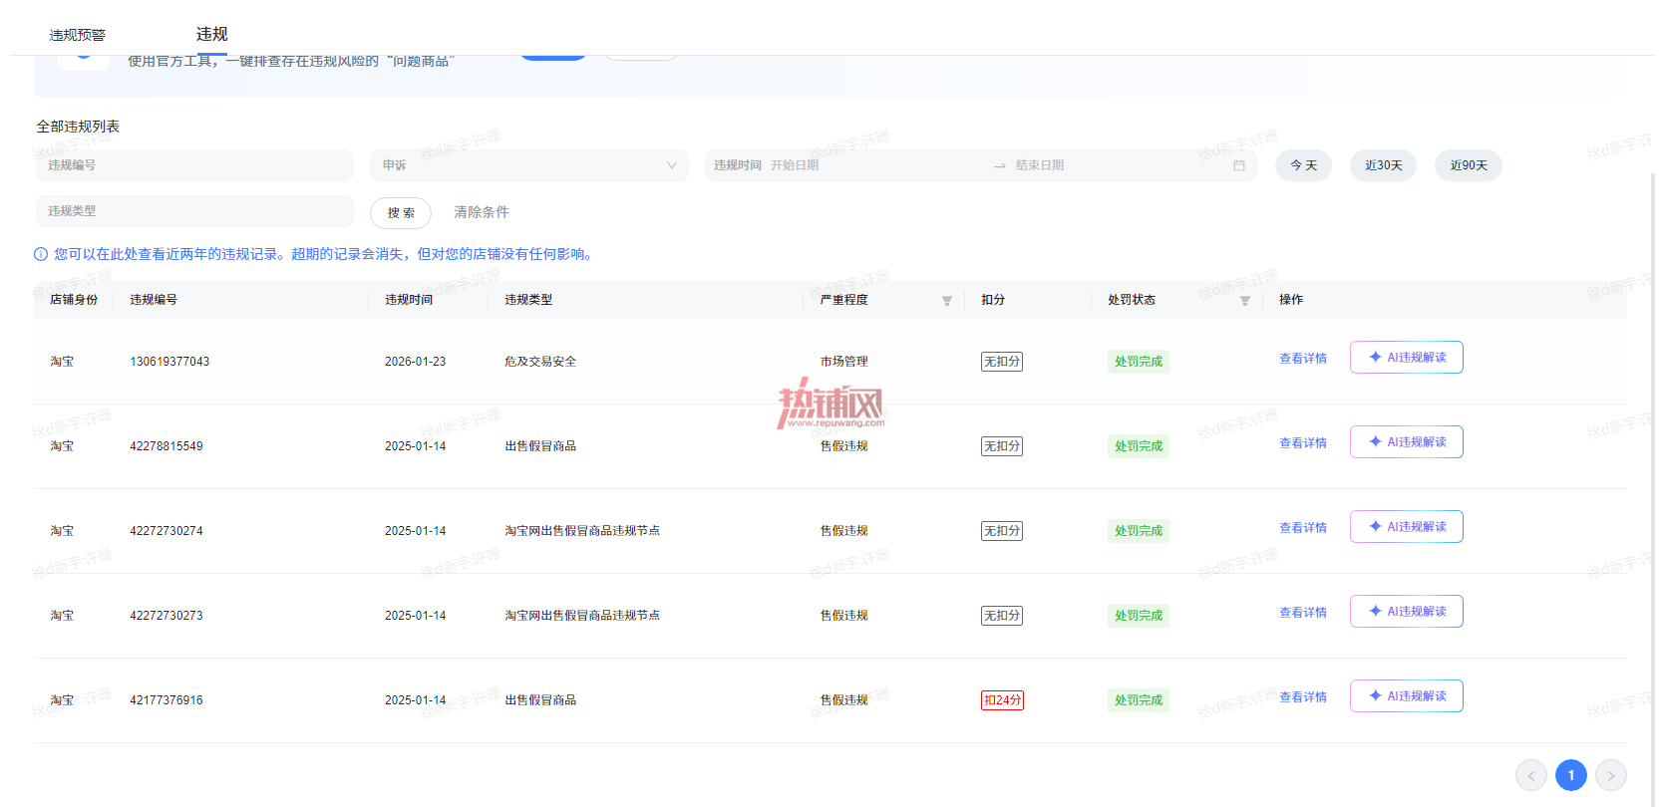Click violation number 42177376916
Image resolution: width=1662 pixels, height=807 pixels.
[166, 700]
